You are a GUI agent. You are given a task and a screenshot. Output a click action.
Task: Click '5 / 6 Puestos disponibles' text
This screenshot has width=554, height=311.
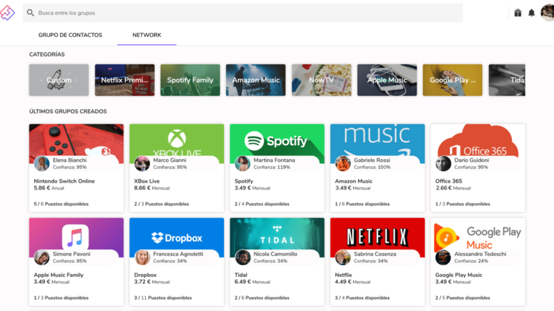click(x=61, y=204)
